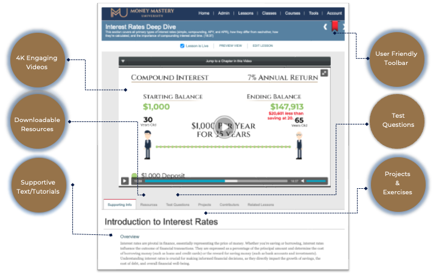Open the Projects tab

205,205
